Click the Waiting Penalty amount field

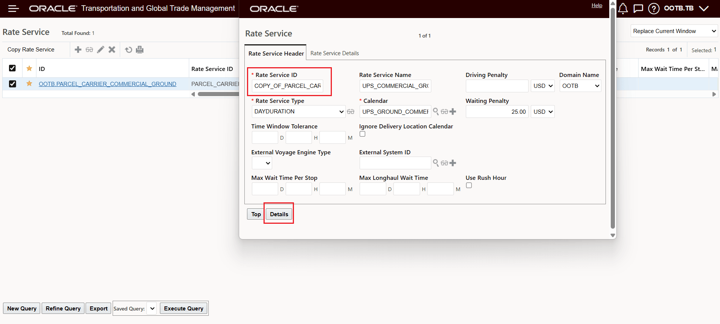[497, 112]
